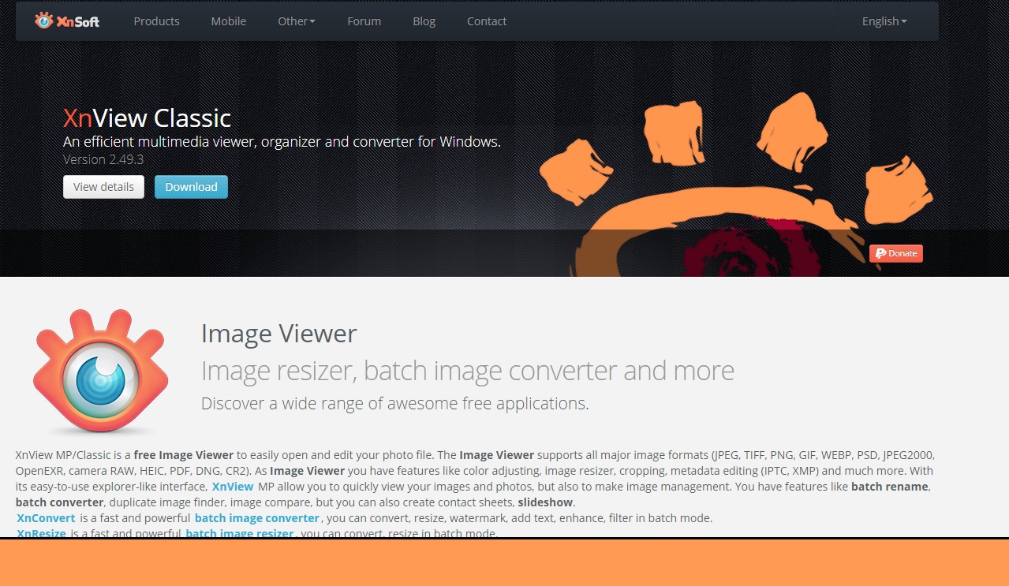Open the XnConvert link
Image resolution: width=1009 pixels, height=586 pixels.
click(x=46, y=518)
